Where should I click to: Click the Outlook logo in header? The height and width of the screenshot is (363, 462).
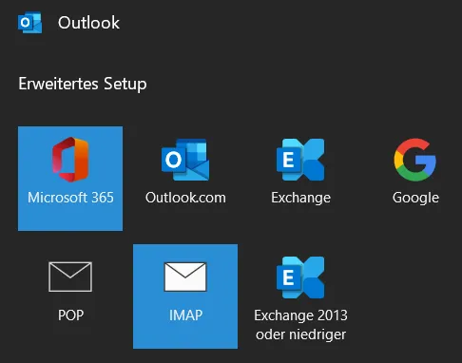[29, 23]
